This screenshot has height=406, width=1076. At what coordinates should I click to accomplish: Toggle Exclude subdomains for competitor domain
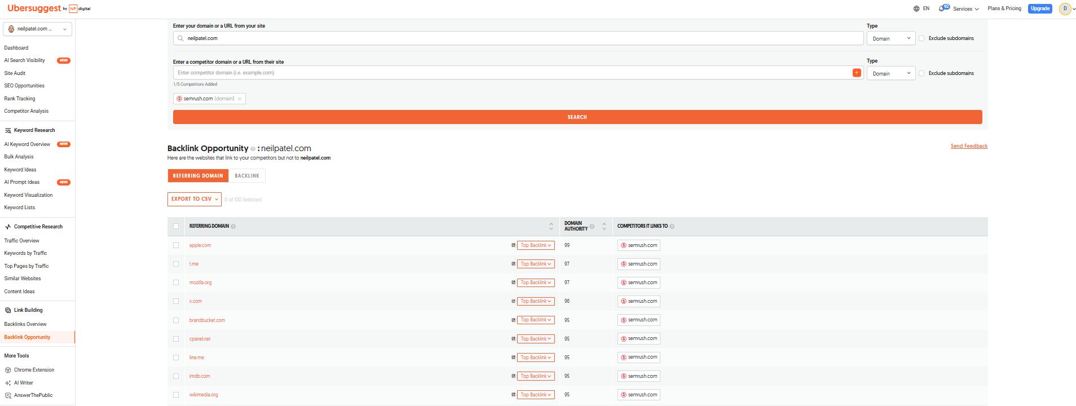click(x=921, y=73)
